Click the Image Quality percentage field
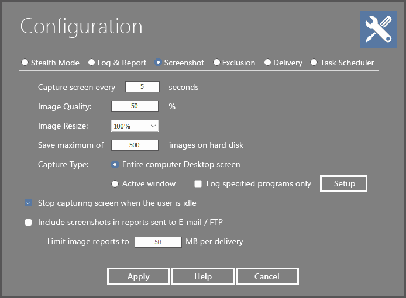The image size is (406, 298). coord(135,106)
